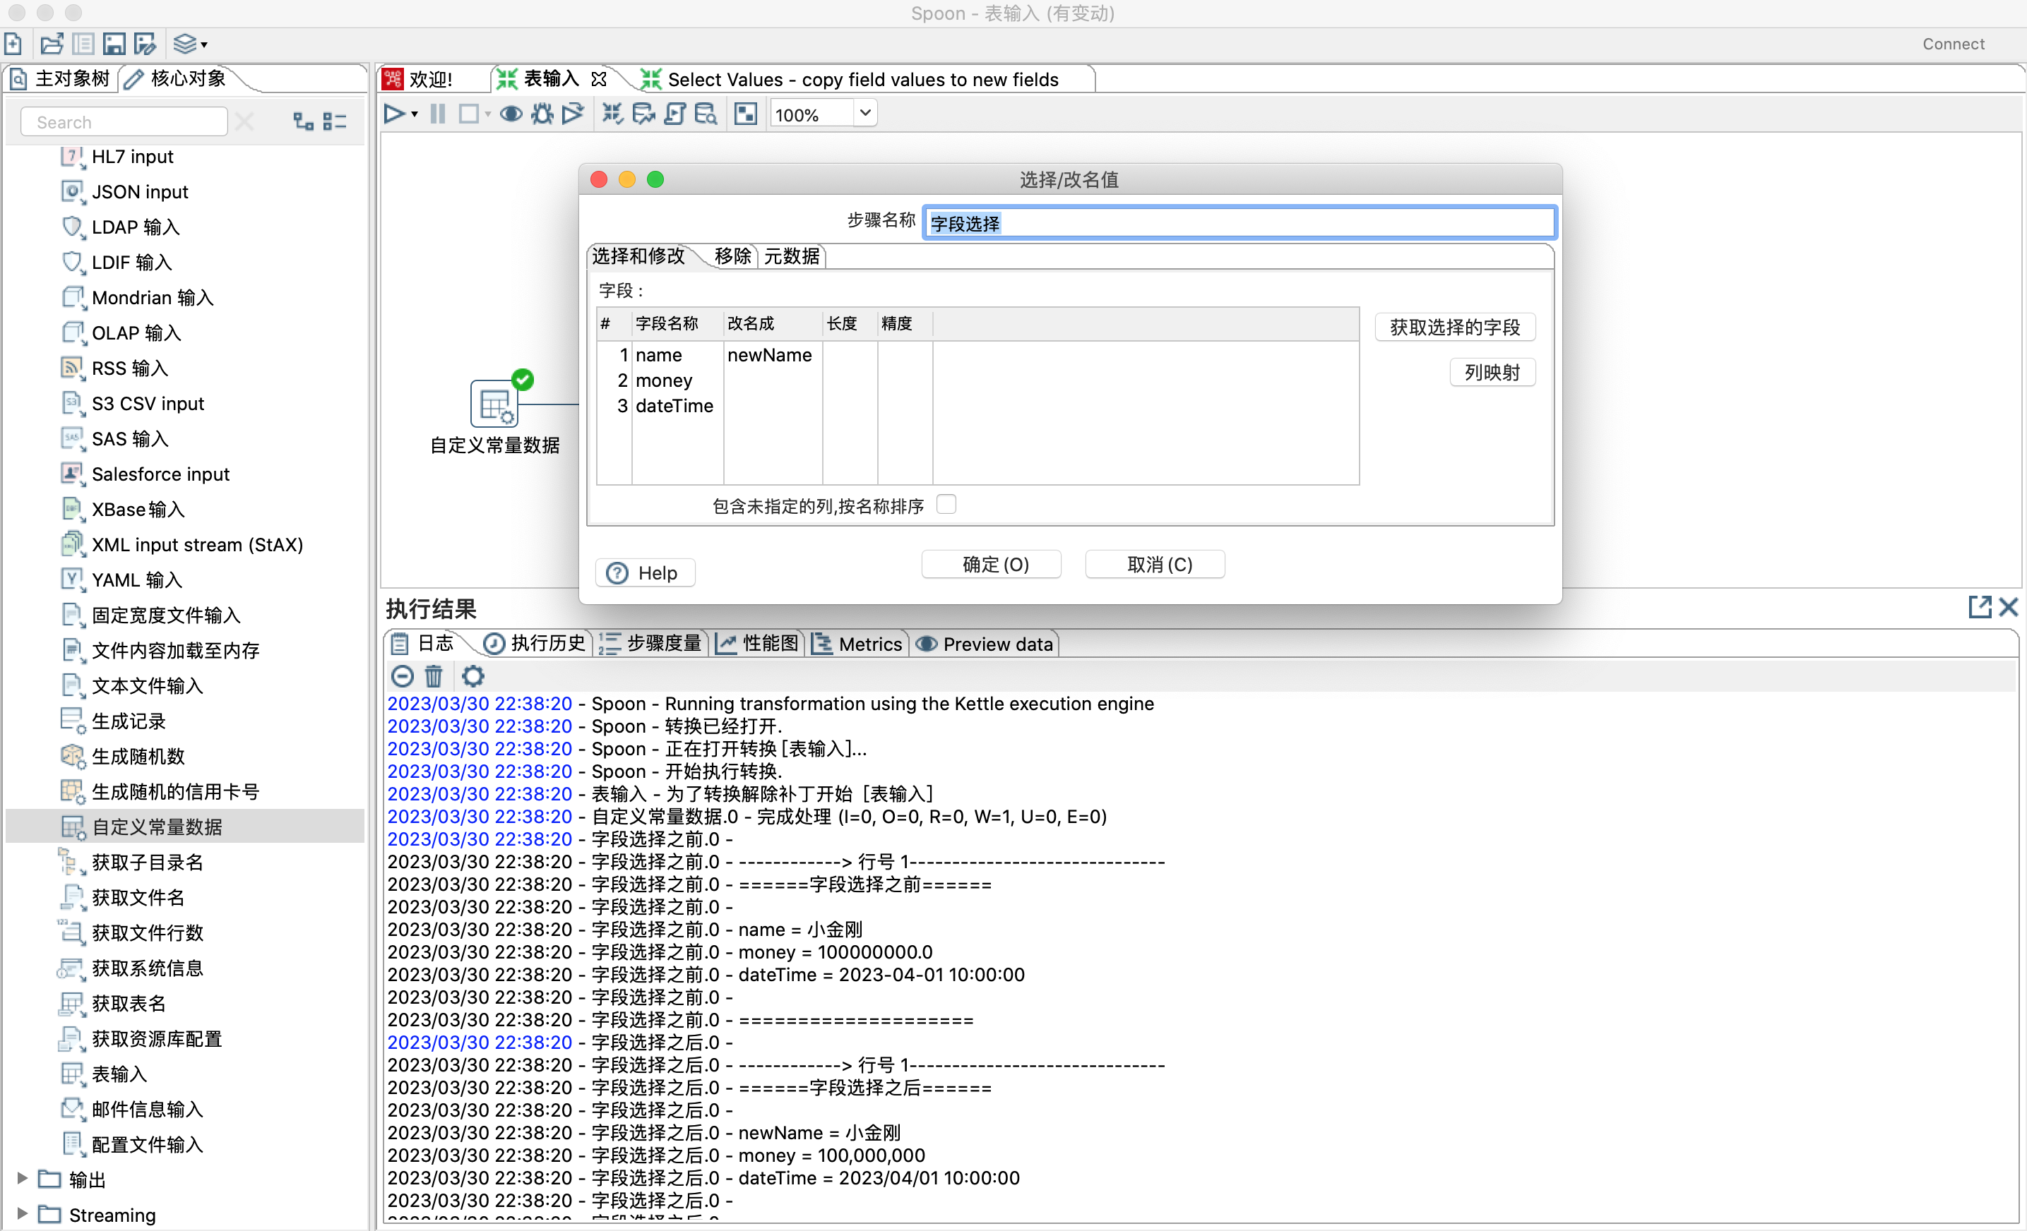The height and width of the screenshot is (1231, 2027).
Task: Open the 100% zoom level dropdown
Action: (x=864, y=114)
